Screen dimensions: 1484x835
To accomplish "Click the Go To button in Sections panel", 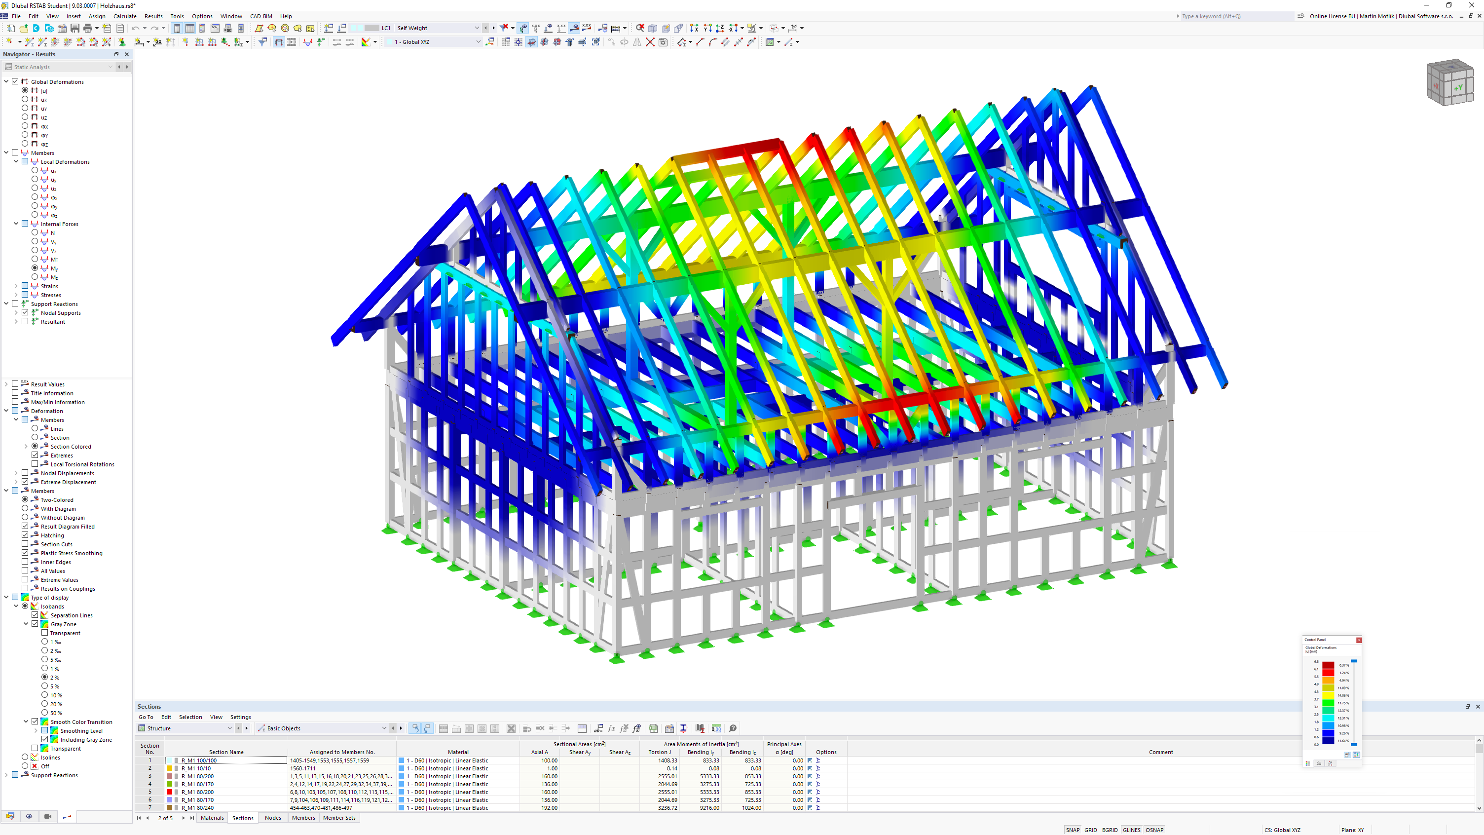I will (x=146, y=717).
